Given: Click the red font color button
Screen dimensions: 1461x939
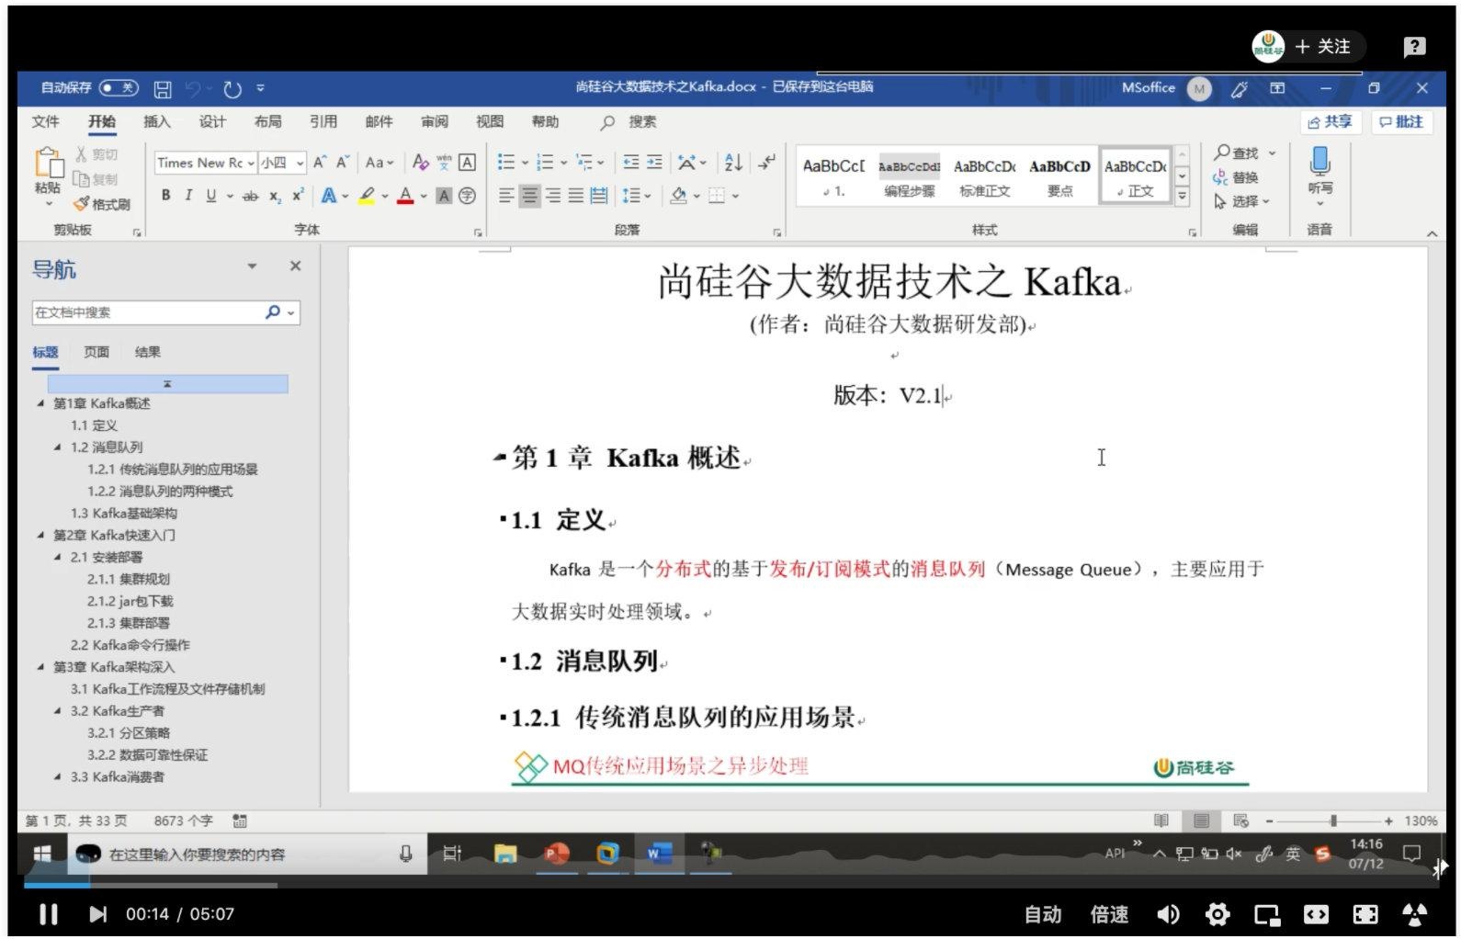Looking at the screenshot, I should point(405,196).
